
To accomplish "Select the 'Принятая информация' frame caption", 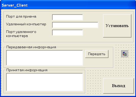I will [x=27, y=70].
